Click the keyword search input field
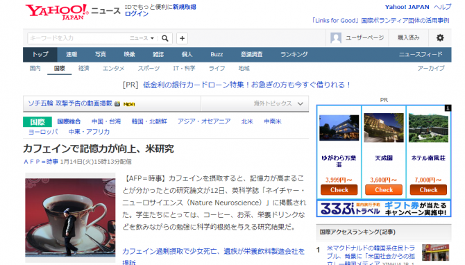The image size is (465, 265). tap(78, 38)
